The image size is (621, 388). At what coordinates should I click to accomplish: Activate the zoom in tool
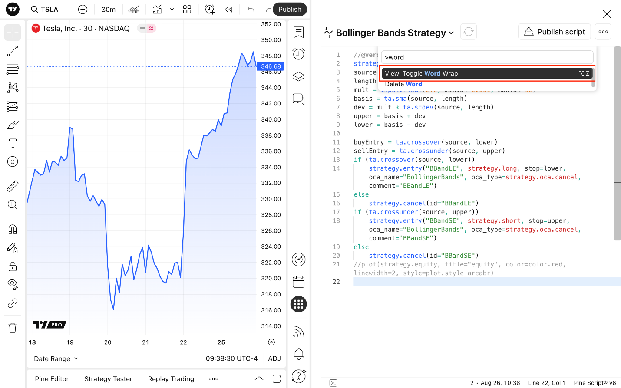[13, 204]
